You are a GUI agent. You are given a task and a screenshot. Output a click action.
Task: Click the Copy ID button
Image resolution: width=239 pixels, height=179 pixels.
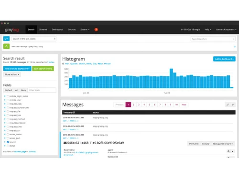click(x=206, y=144)
